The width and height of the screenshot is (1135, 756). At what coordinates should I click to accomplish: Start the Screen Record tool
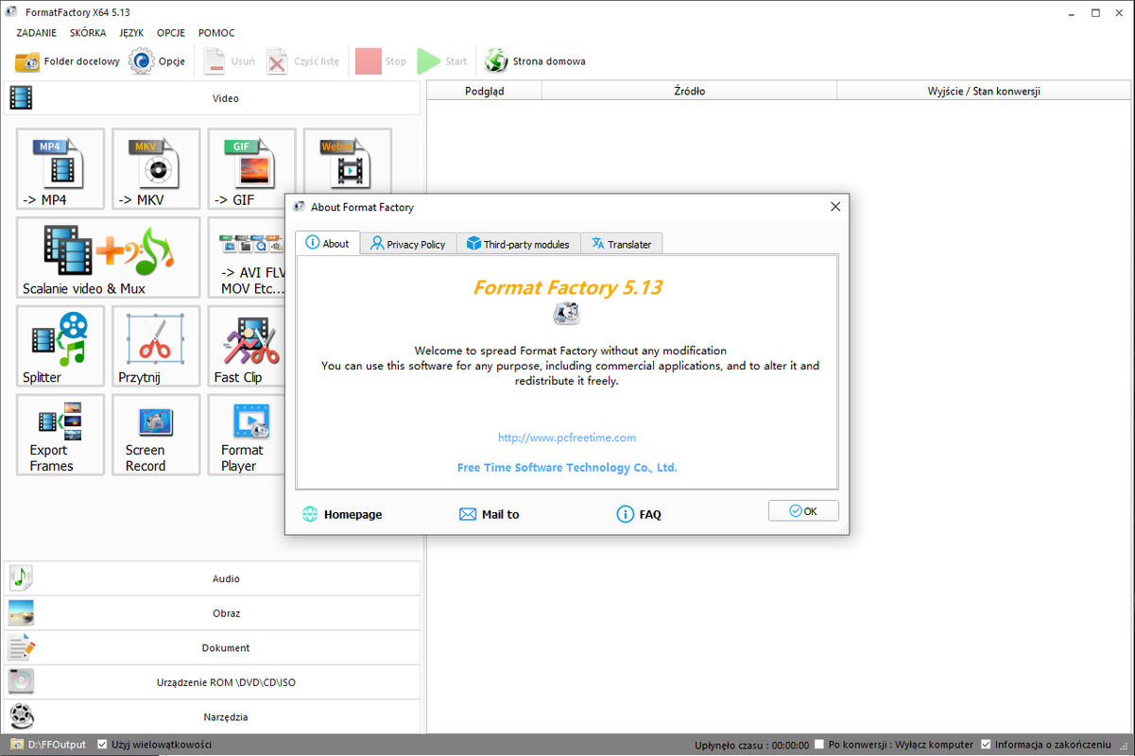(156, 435)
